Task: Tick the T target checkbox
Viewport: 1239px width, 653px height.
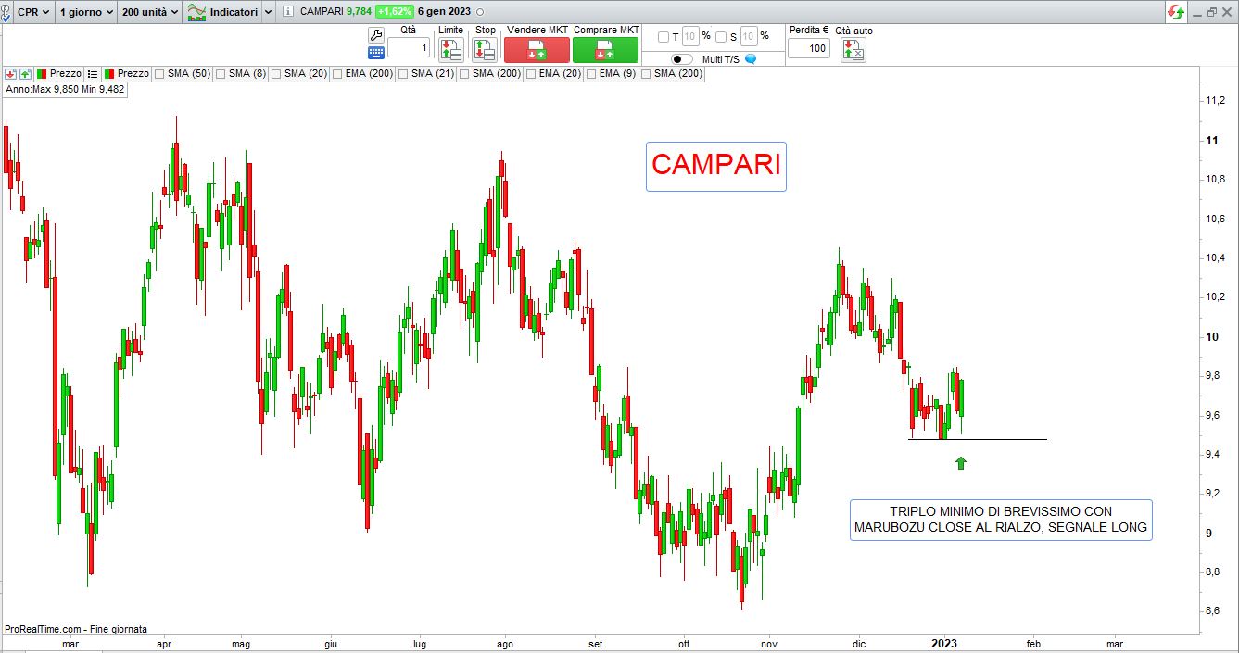Action: (x=663, y=37)
